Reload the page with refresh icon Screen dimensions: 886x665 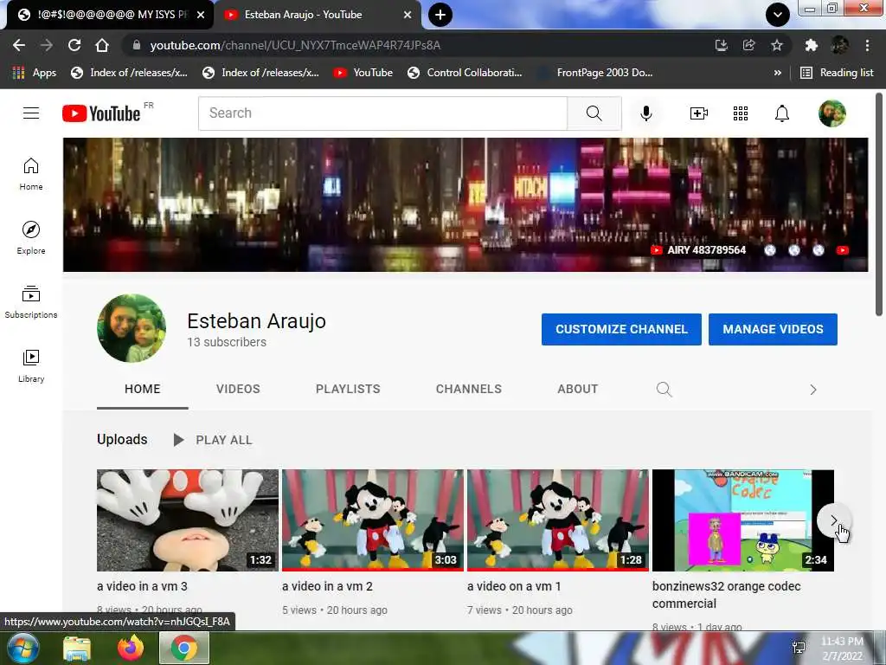click(x=74, y=45)
